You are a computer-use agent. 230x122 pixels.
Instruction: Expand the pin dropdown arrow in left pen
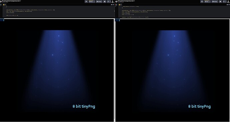coord(110,1)
